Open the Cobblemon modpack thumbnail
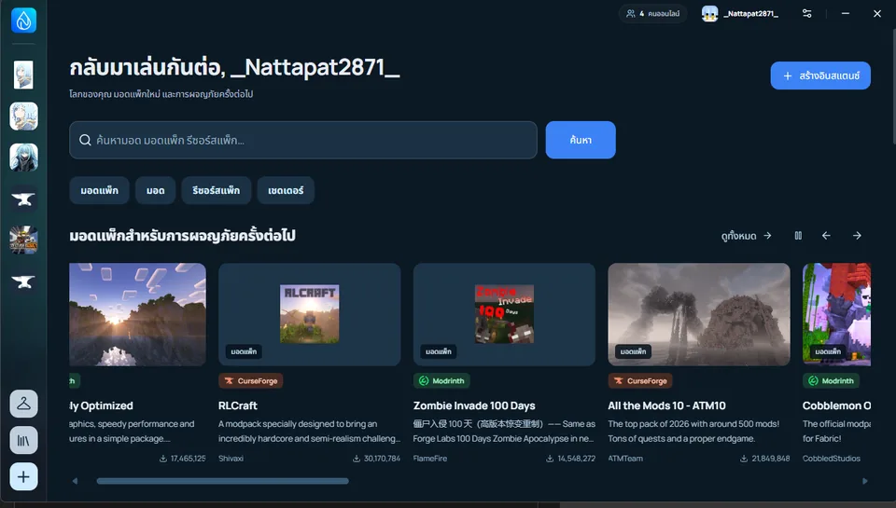896x508 pixels. pos(836,314)
